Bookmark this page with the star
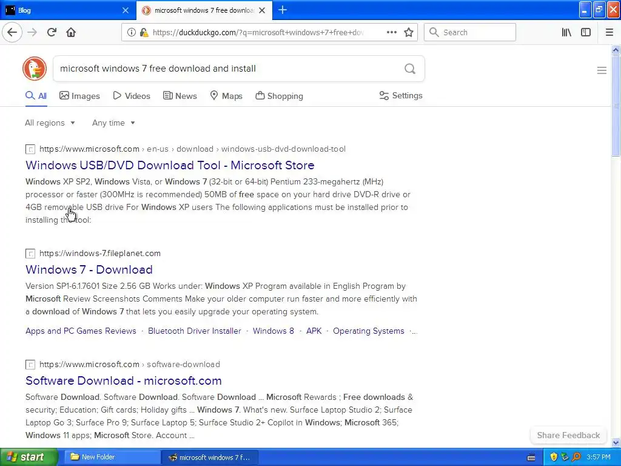621x466 pixels. 409,32
